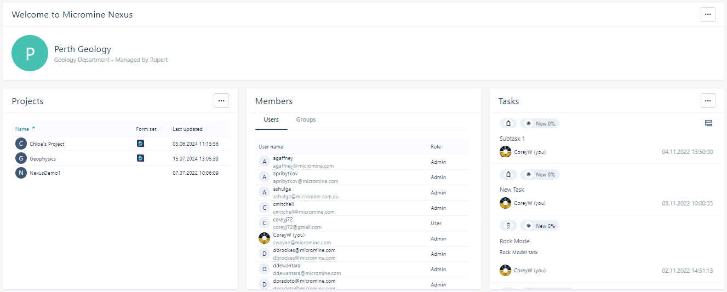Click the Geophysics 'G' avatar icon
The image size is (727, 292).
click(x=21, y=158)
